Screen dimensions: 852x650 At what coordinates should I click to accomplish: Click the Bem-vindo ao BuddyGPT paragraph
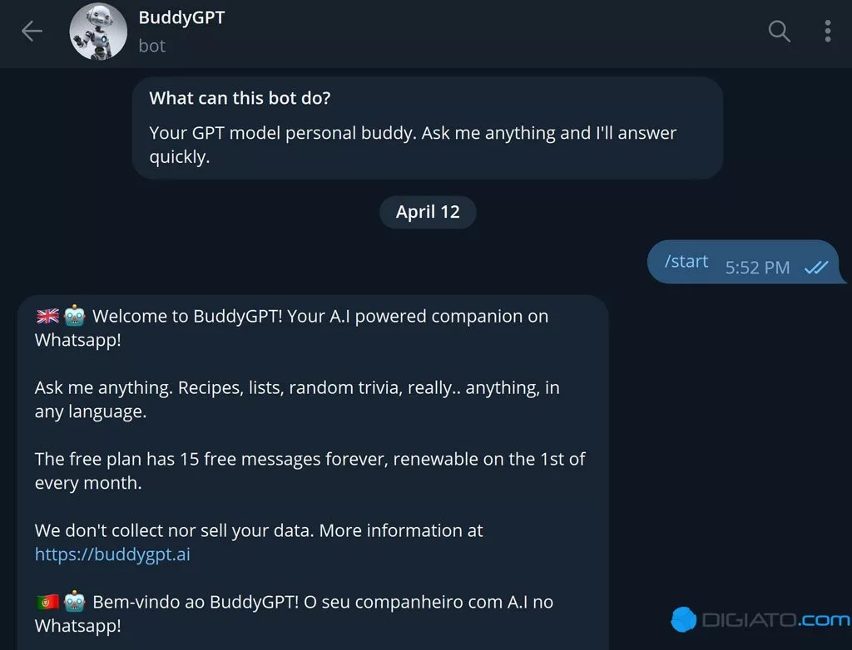294,613
